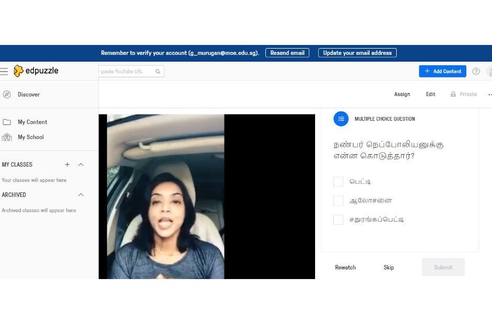Open the help question mark icon

tap(476, 71)
